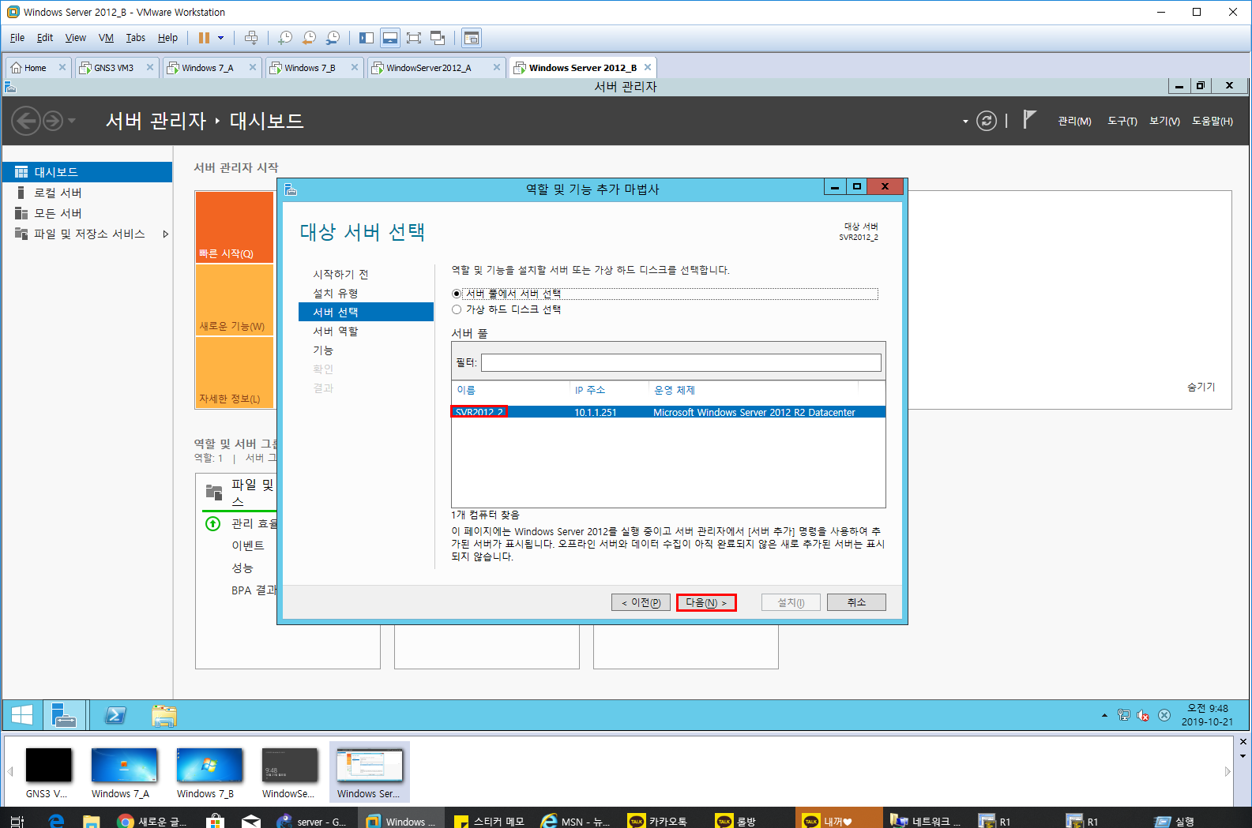Screen dimensions: 1252x828
Task: Open Server Manager from VM taskbar
Action: point(64,715)
